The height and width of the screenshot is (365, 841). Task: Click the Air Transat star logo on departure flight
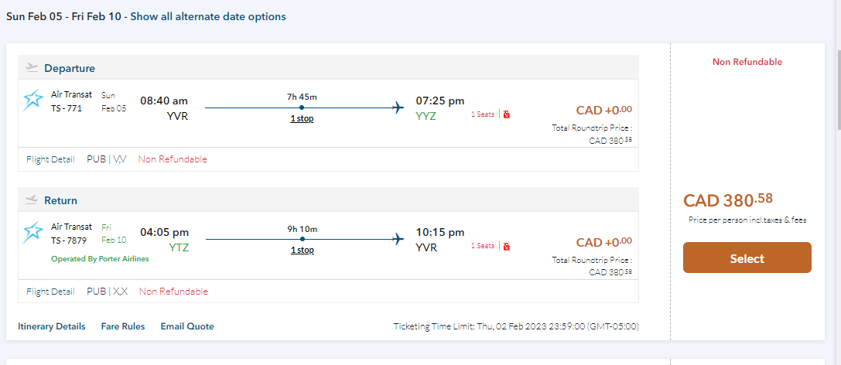coord(34,100)
